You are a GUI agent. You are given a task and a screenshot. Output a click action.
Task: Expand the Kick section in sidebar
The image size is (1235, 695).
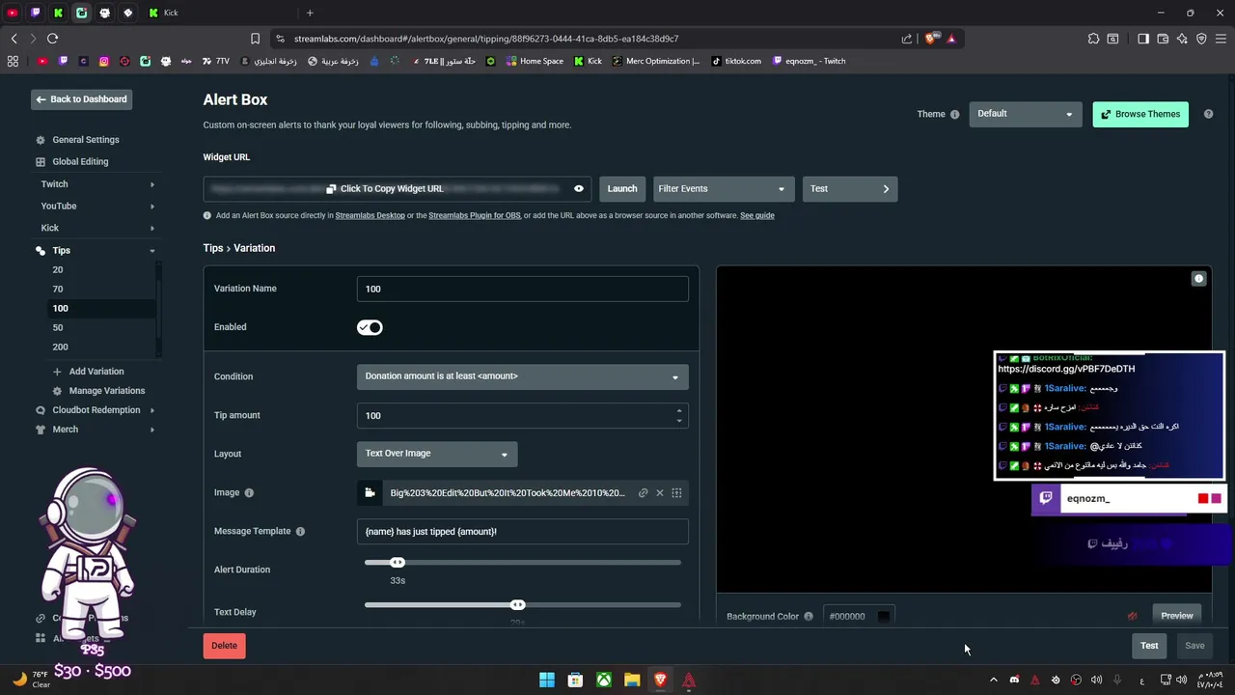(96, 229)
